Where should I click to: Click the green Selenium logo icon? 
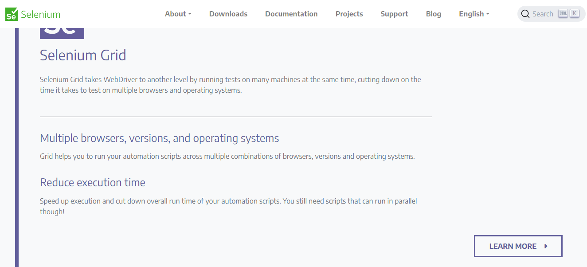(12, 14)
